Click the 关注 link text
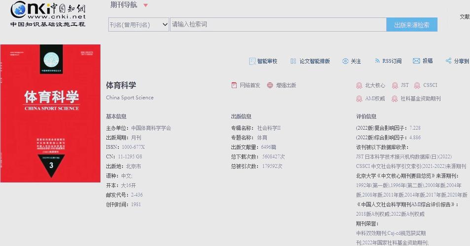 click(x=356, y=61)
